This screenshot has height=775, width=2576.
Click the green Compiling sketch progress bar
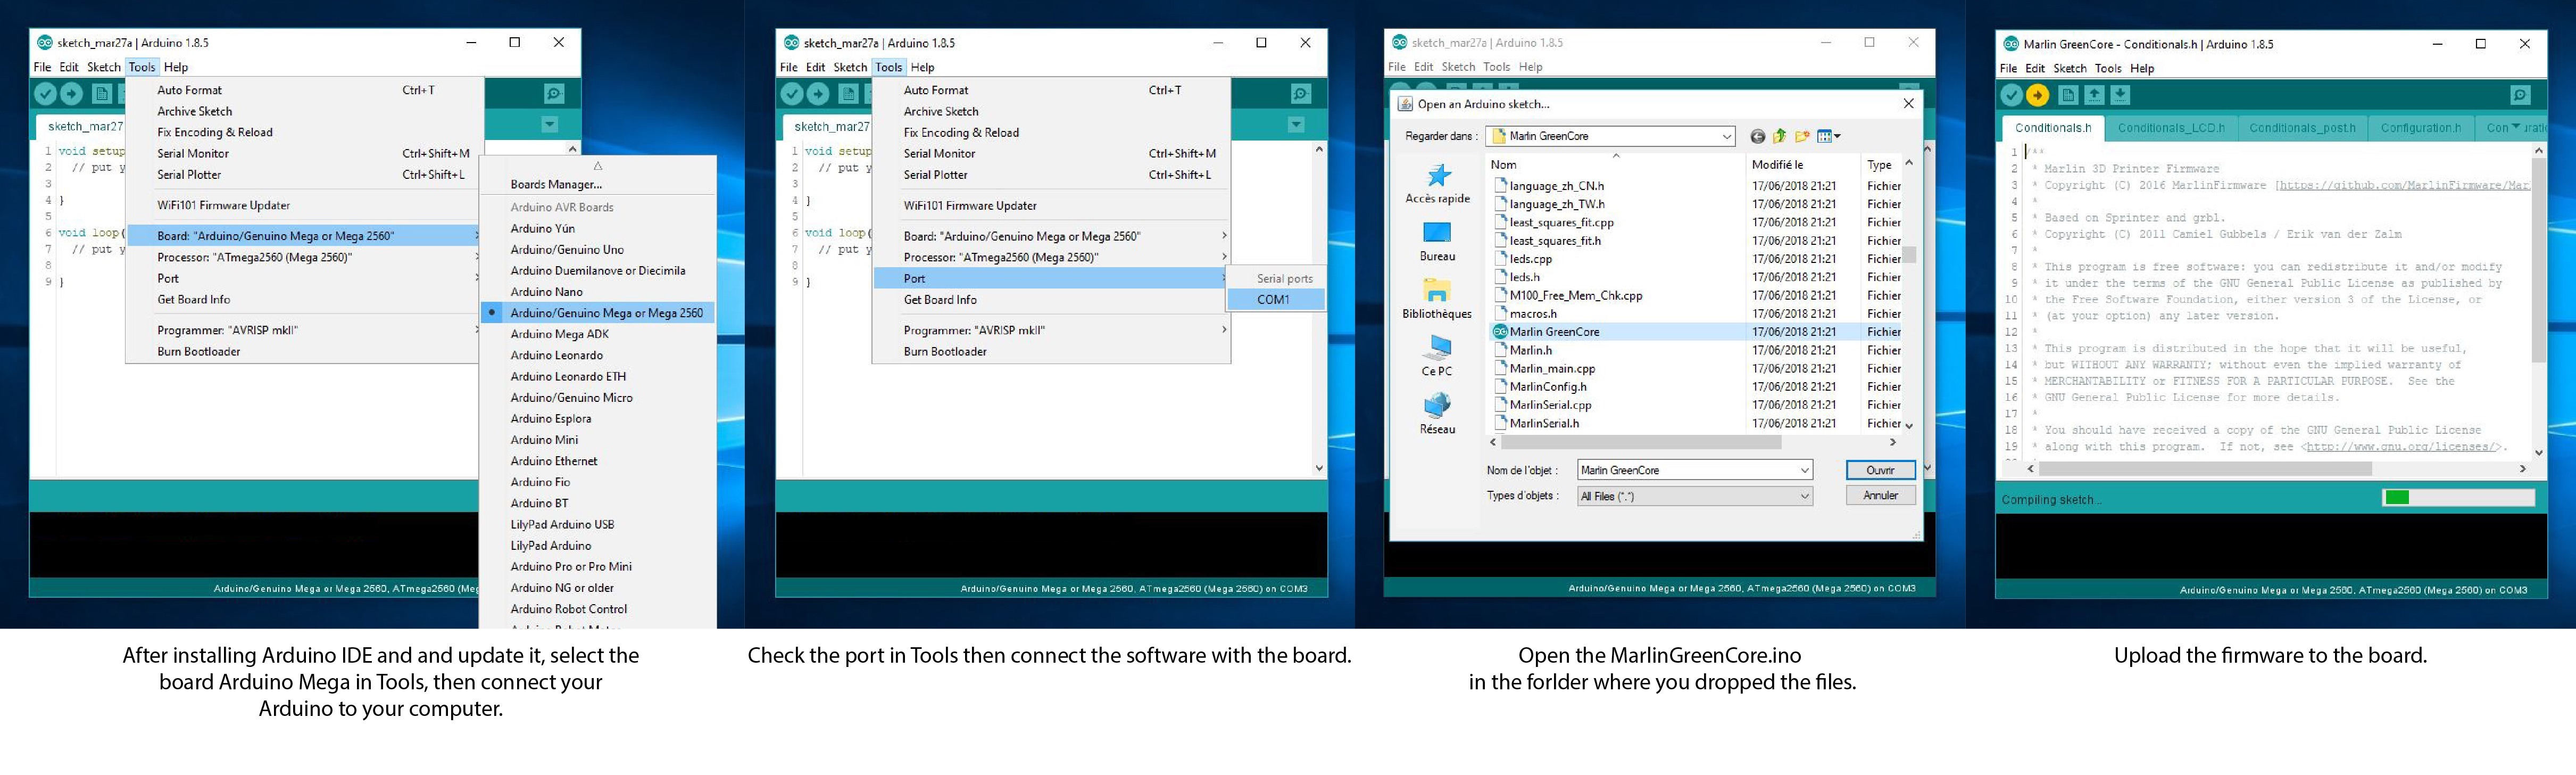(2459, 497)
